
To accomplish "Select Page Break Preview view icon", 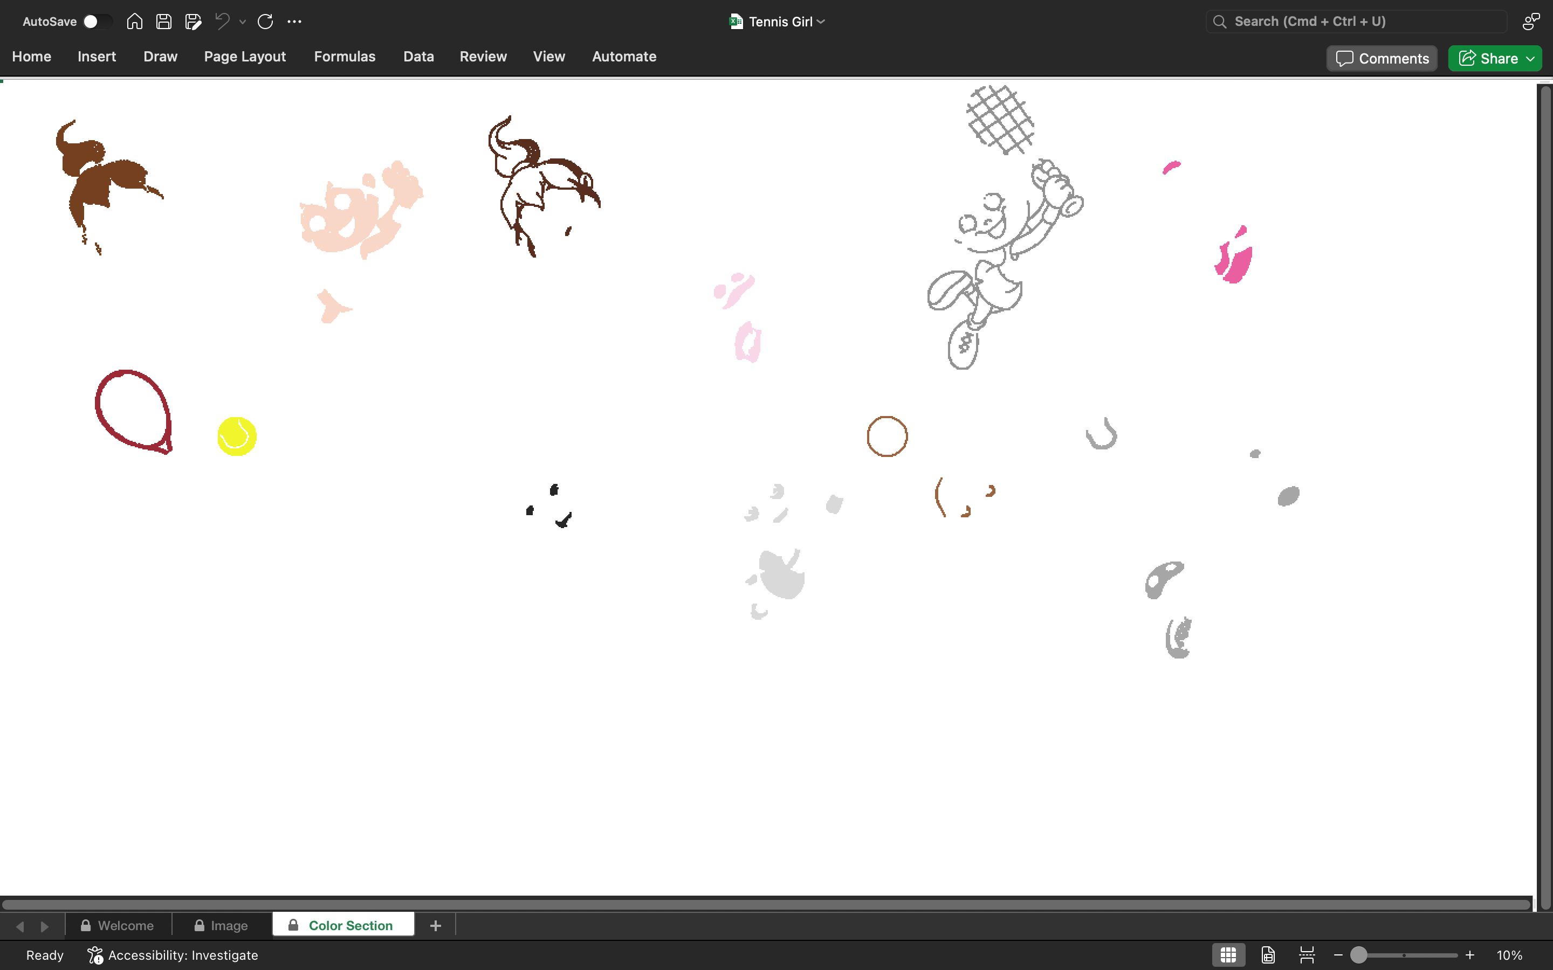I will point(1307,954).
